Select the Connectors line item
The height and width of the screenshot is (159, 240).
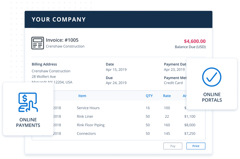pyautogui.click(x=86, y=134)
